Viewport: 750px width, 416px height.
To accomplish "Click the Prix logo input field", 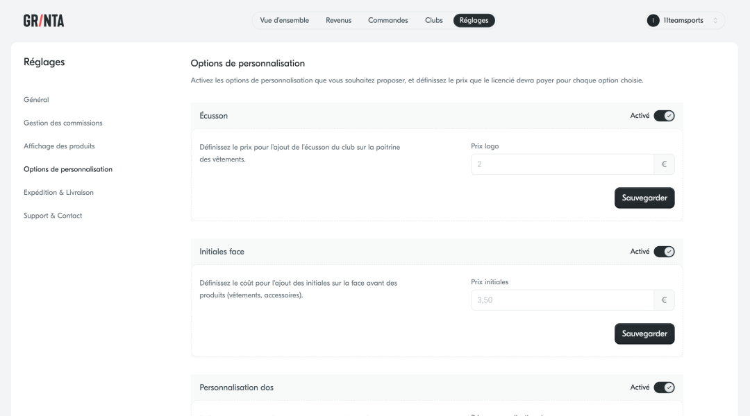I will [x=562, y=164].
